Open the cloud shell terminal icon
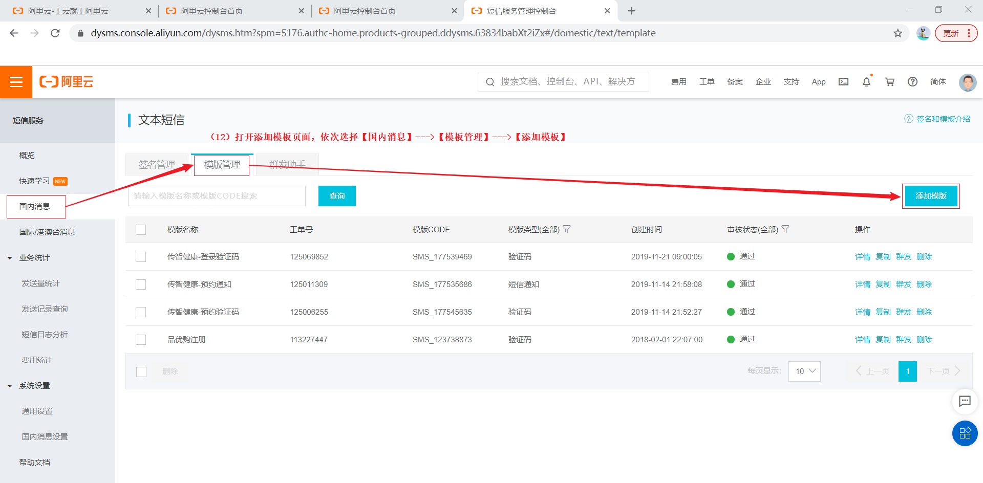The image size is (983, 483). point(843,82)
